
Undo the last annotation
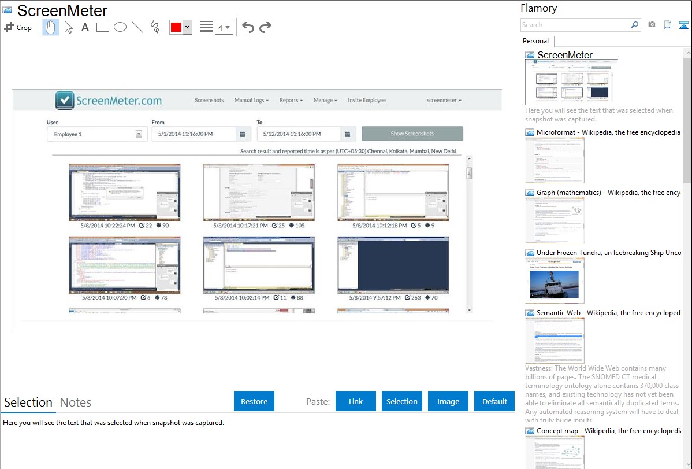coord(248,27)
